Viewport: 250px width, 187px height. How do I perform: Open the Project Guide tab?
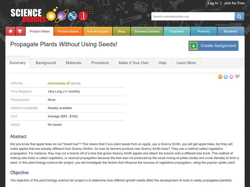(x=68, y=31)
